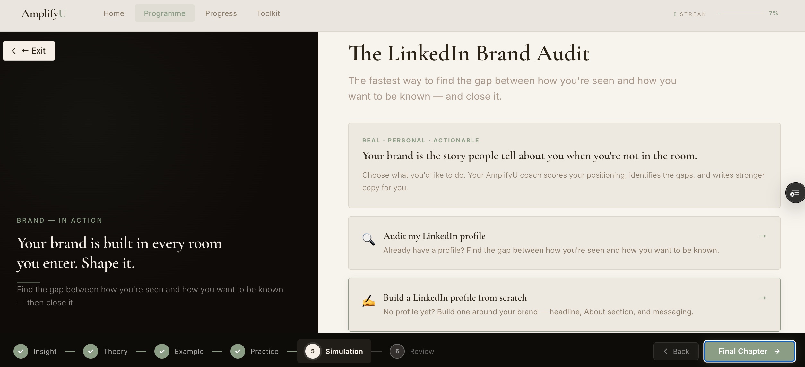Go to the Progress nav item
805x367 pixels.
221,13
